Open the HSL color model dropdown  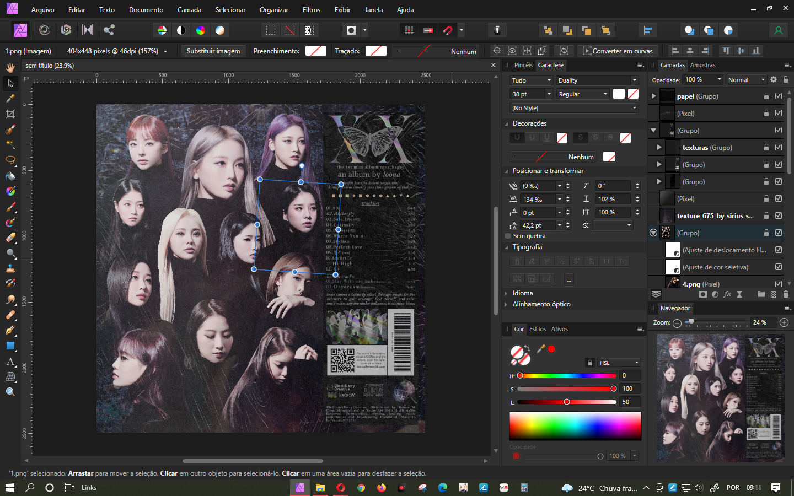[619, 363]
